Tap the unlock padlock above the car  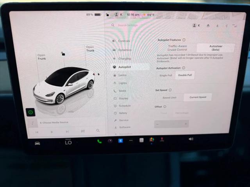(63, 54)
